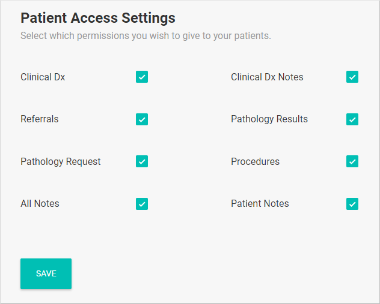Click the 'Clinical Dx Notes' label text

267,77
